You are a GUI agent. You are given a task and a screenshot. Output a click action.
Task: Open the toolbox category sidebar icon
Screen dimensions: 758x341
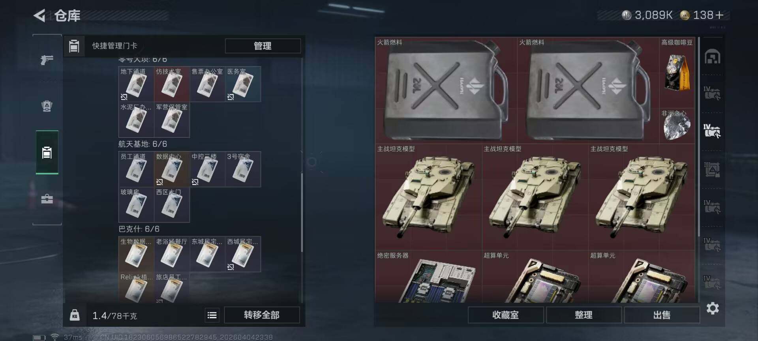click(47, 199)
